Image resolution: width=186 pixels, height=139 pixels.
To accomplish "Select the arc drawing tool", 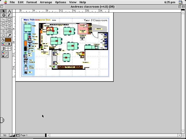I will 4,27.
